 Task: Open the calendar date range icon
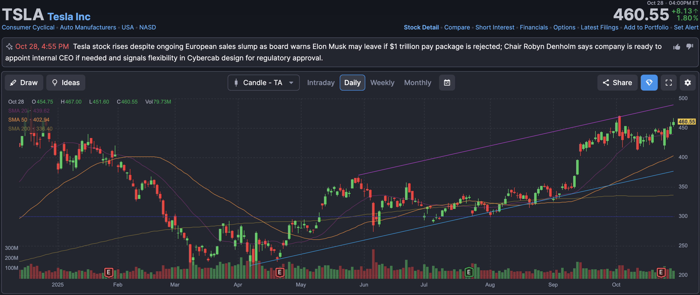447,83
